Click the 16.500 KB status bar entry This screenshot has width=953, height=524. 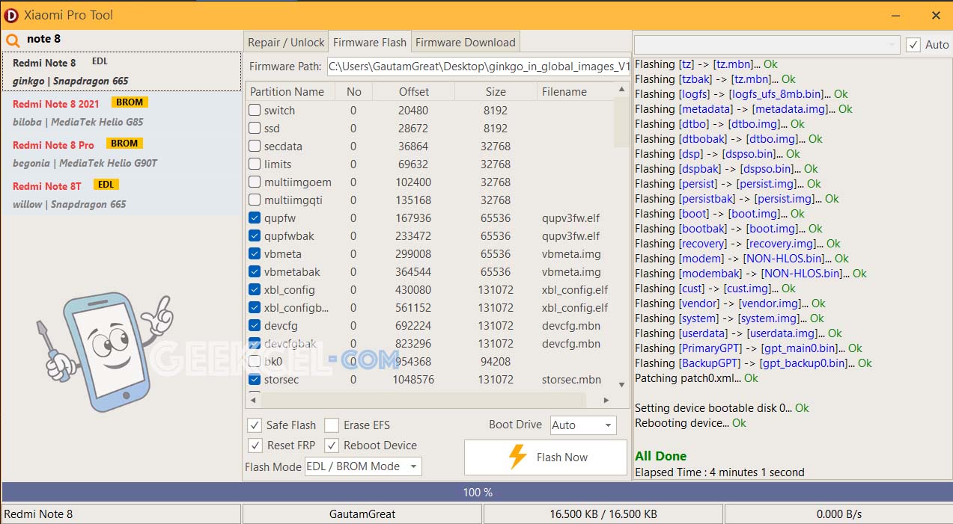click(x=603, y=514)
